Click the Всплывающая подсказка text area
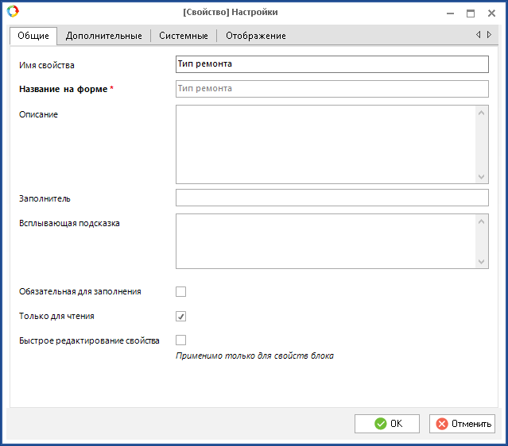This screenshot has width=508, height=446. pyautogui.click(x=325, y=241)
